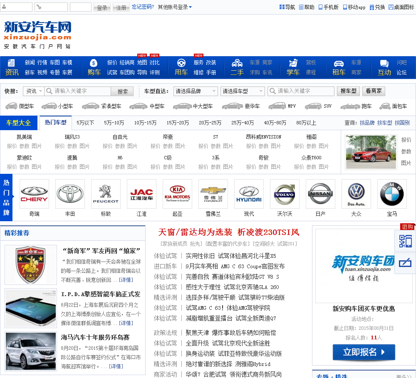The image size is (416, 378).
Task: Open the 手机版 mobile version link
Action: pyautogui.click(x=329, y=7)
